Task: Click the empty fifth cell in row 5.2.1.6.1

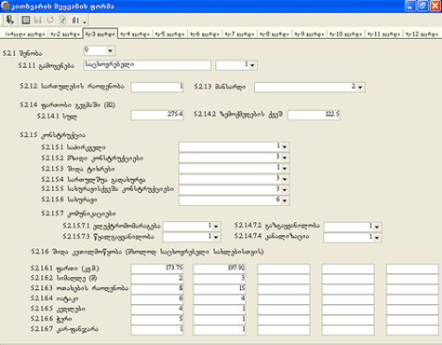Action: (412, 269)
